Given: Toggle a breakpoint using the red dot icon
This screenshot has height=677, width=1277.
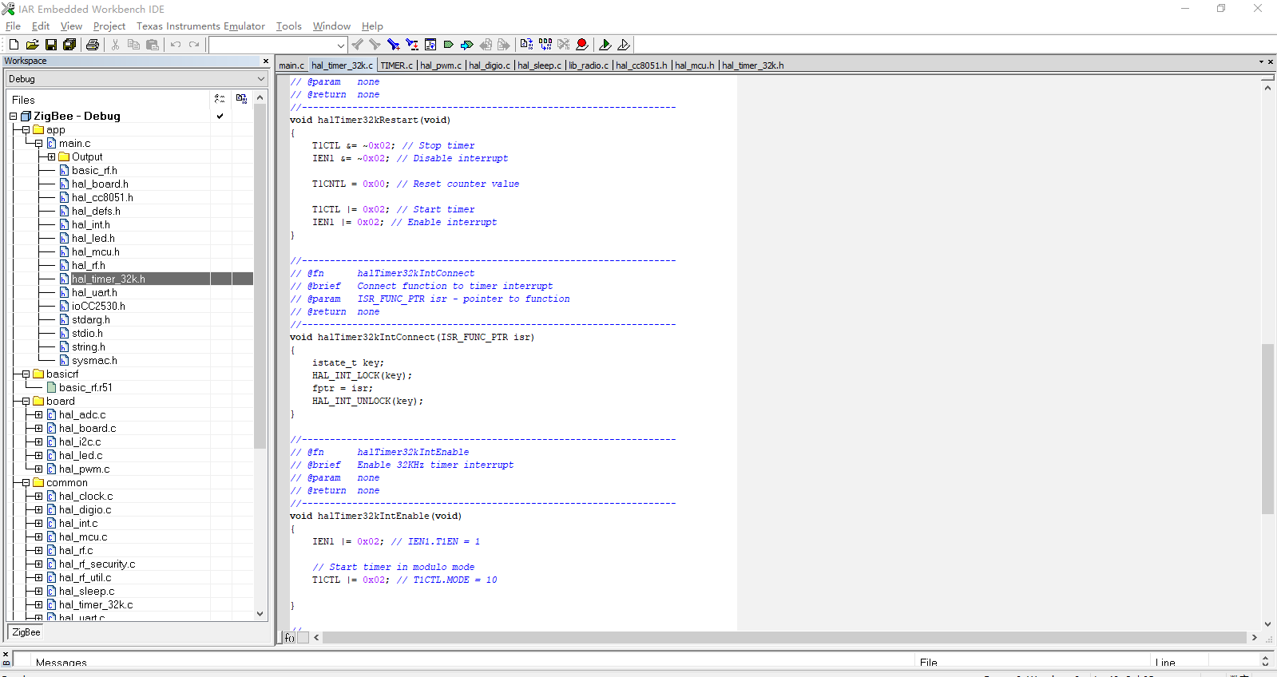Looking at the screenshot, I should point(582,45).
